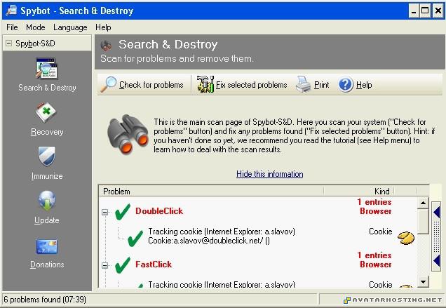The width and height of the screenshot is (446, 308).
Task: Click the Help toolbar label
Action: click(x=364, y=85)
